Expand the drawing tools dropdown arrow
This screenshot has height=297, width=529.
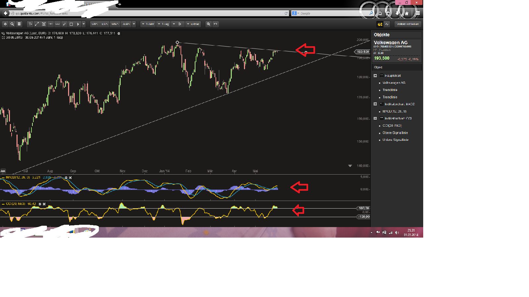coord(84,24)
